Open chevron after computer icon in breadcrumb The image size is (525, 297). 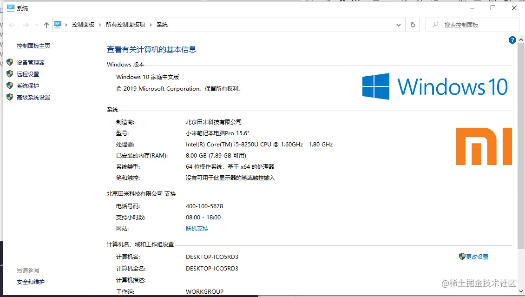click(x=66, y=25)
